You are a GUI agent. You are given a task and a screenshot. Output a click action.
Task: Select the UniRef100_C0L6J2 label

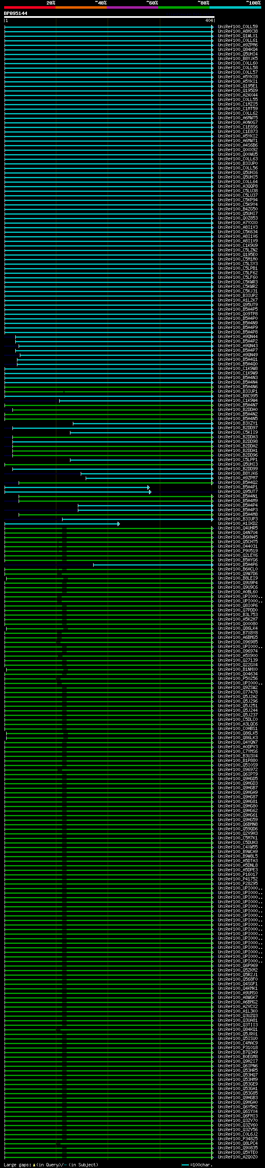(238, 1134)
